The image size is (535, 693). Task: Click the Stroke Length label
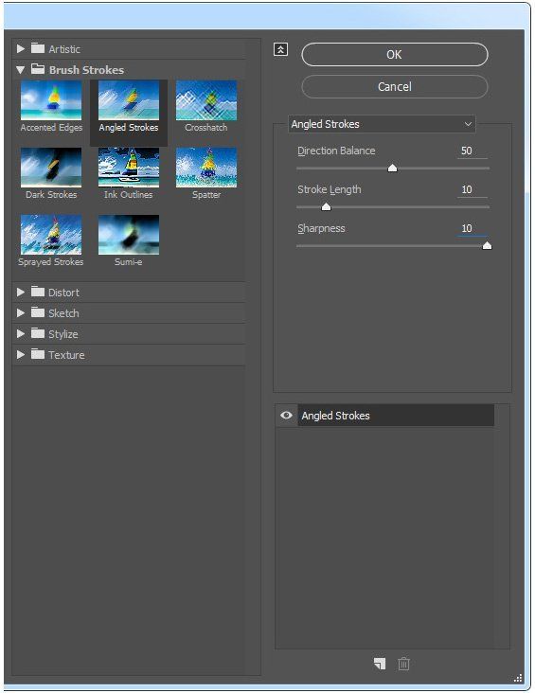tap(330, 189)
